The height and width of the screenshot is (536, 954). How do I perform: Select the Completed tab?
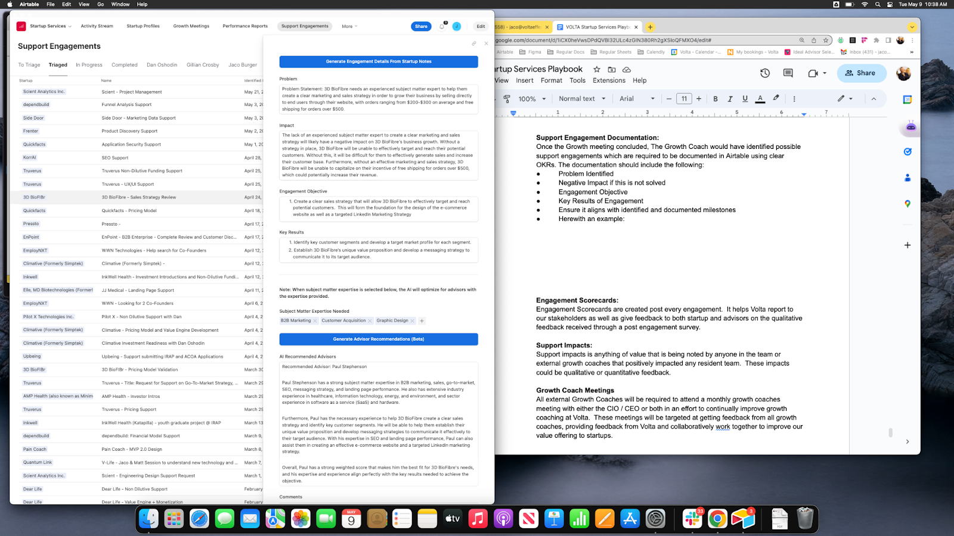[x=125, y=65]
